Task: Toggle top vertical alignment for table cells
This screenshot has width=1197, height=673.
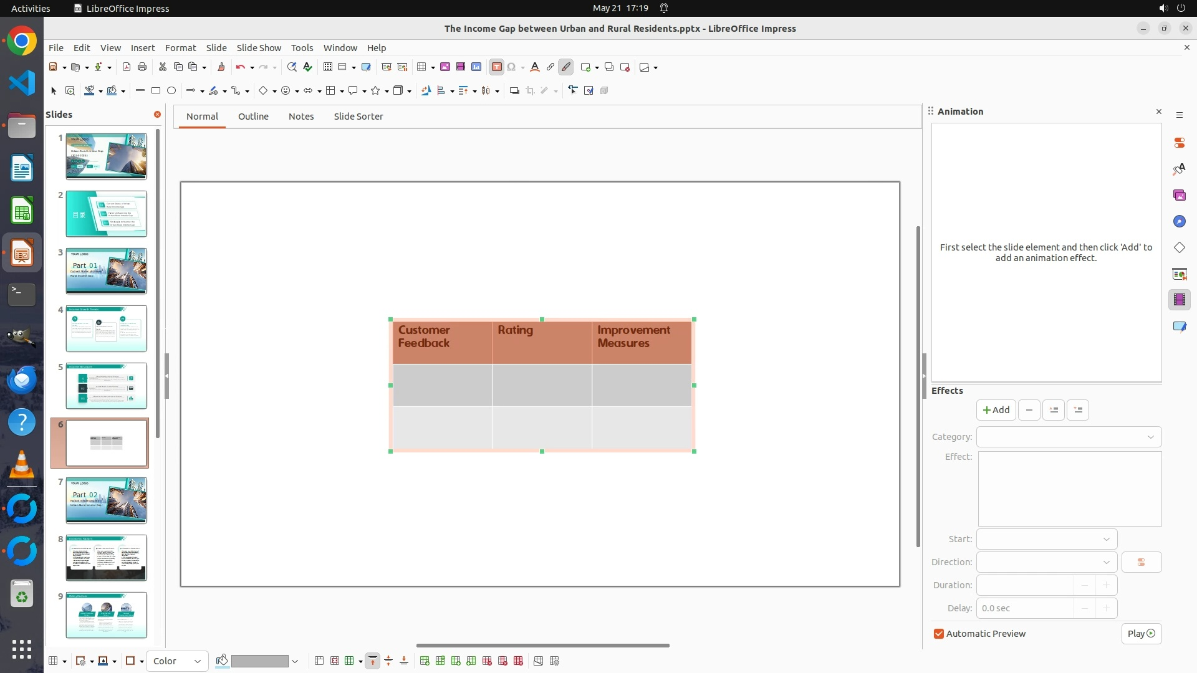Action: pyautogui.click(x=373, y=661)
